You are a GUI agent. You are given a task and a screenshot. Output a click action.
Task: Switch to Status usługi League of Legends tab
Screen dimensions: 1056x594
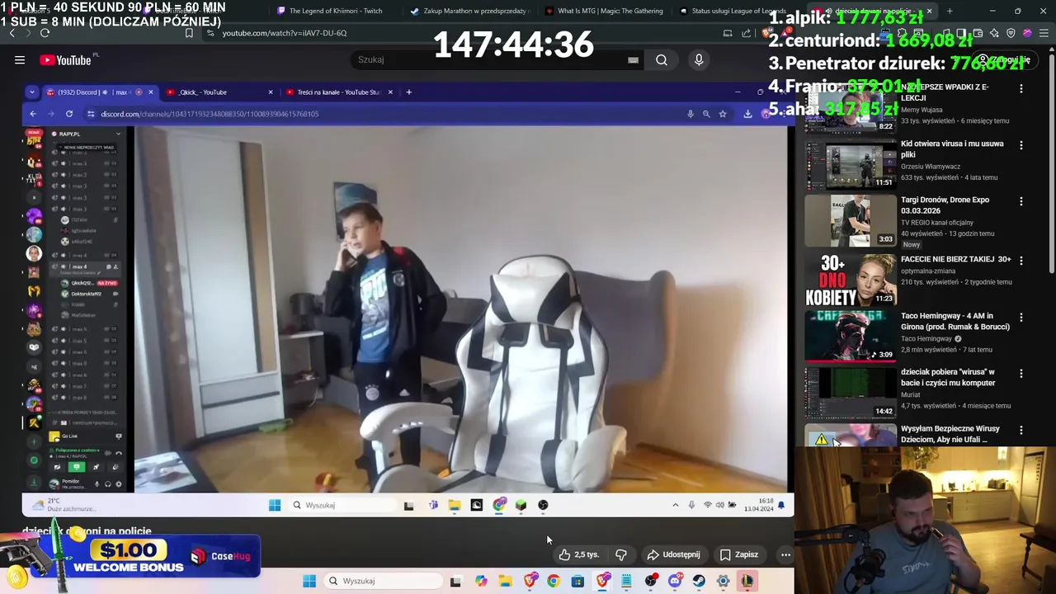click(733, 11)
